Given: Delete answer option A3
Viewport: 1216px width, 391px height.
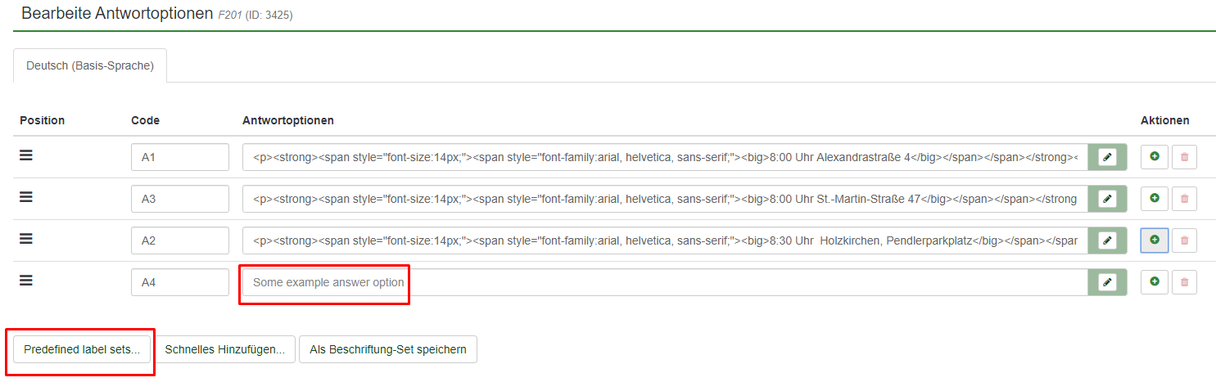Looking at the screenshot, I should pos(1183,199).
